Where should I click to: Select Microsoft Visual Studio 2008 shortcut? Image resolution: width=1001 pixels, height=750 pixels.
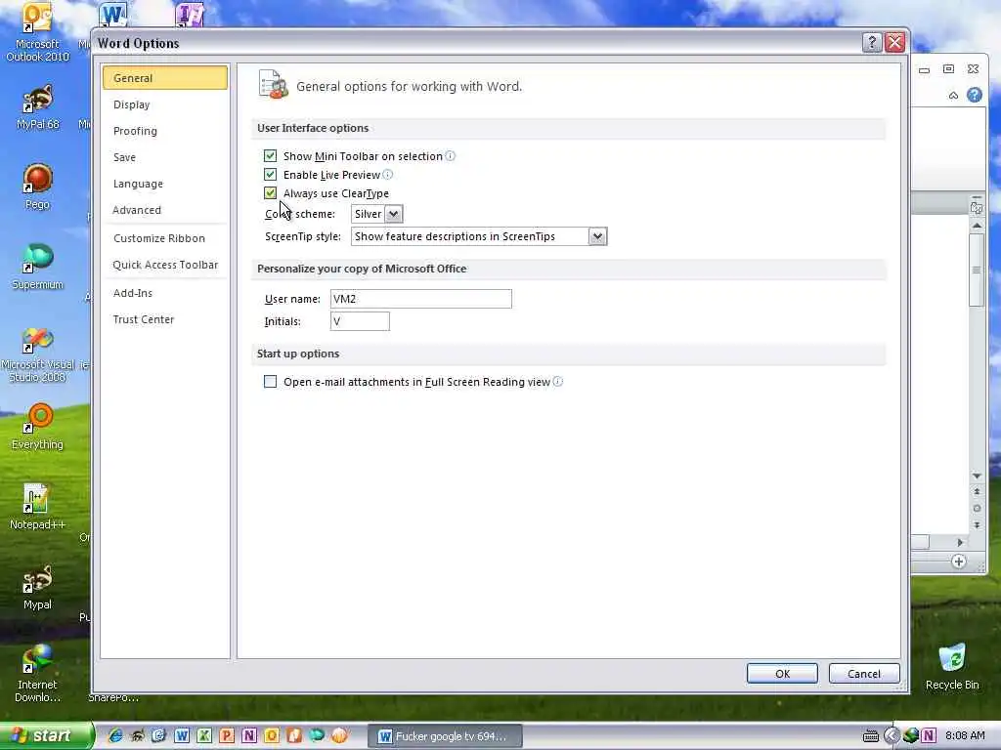tap(37, 354)
